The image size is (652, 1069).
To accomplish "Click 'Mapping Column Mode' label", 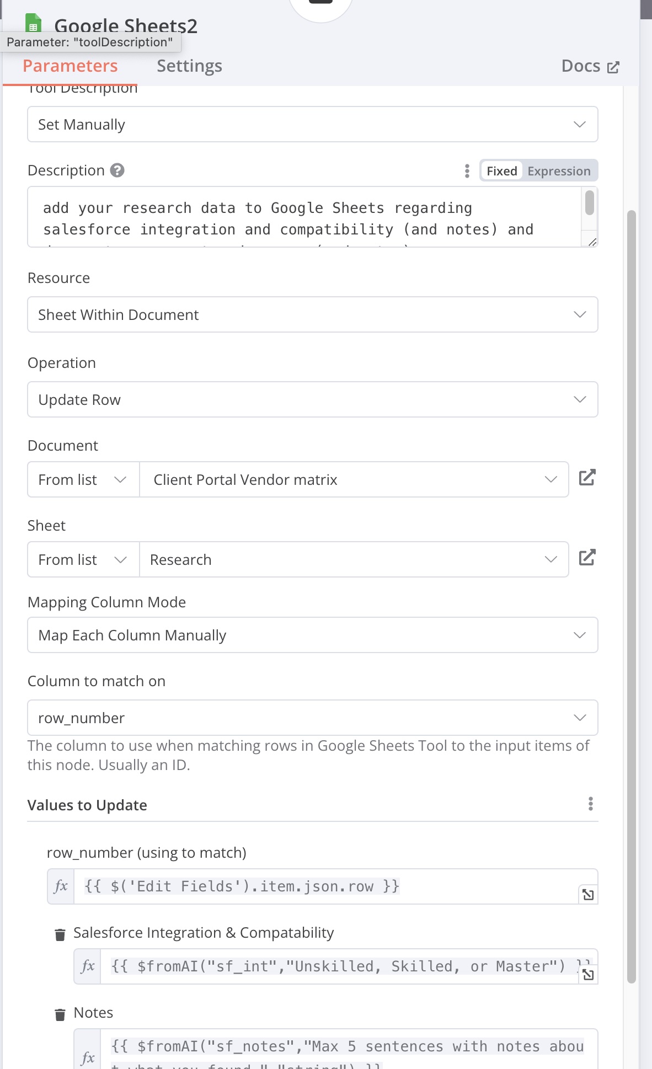I will coord(106,602).
